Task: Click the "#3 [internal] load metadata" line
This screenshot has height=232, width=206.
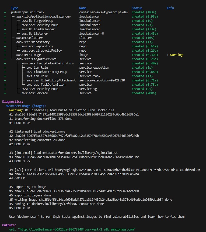Action: point(63,153)
